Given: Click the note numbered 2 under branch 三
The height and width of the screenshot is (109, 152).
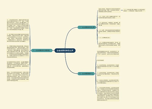Looking at the screenshot, I should click(x=108, y=74).
